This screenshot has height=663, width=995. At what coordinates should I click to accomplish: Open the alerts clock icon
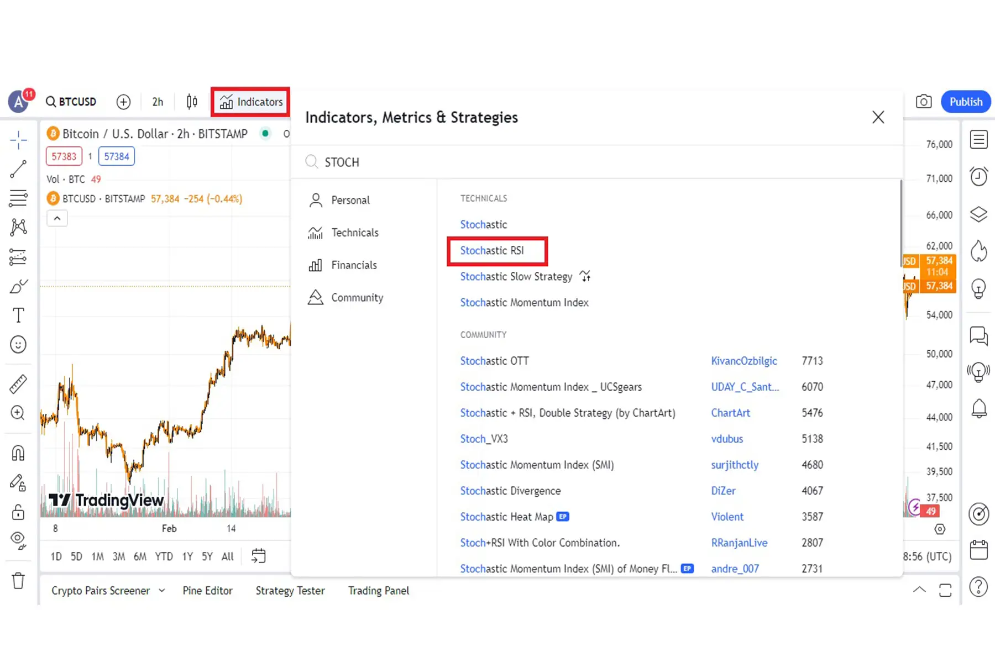[x=978, y=177]
